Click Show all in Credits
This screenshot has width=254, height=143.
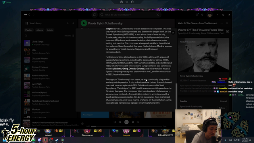pos(223,101)
